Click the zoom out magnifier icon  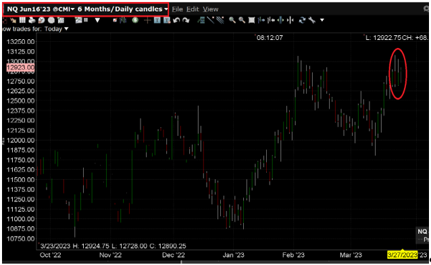click(x=242, y=20)
